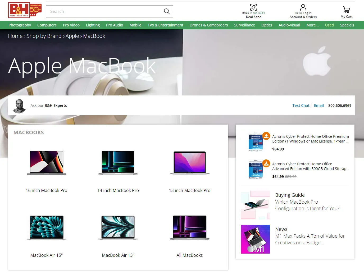Image resolution: width=364 pixels, height=275 pixels.
Task: Click the Ask our B&H Experts text
Action: [x=49, y=106]
